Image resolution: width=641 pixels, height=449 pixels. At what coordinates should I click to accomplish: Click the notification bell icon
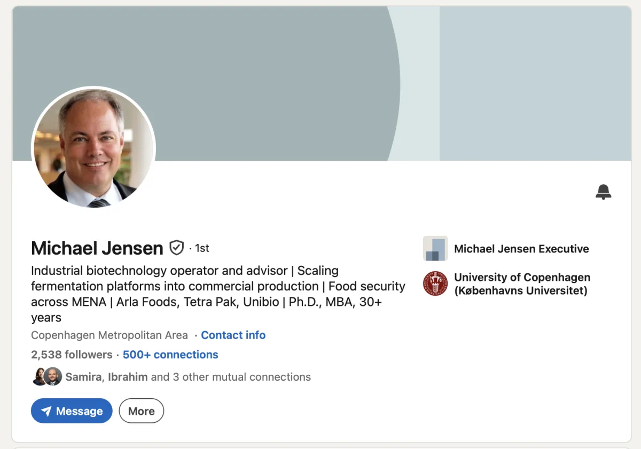point(603,192)
